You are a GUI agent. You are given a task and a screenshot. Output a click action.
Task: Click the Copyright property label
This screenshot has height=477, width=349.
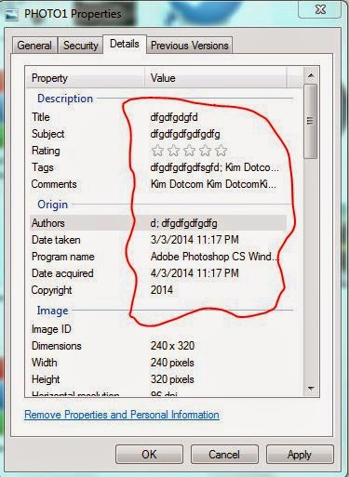pos(51,290)
